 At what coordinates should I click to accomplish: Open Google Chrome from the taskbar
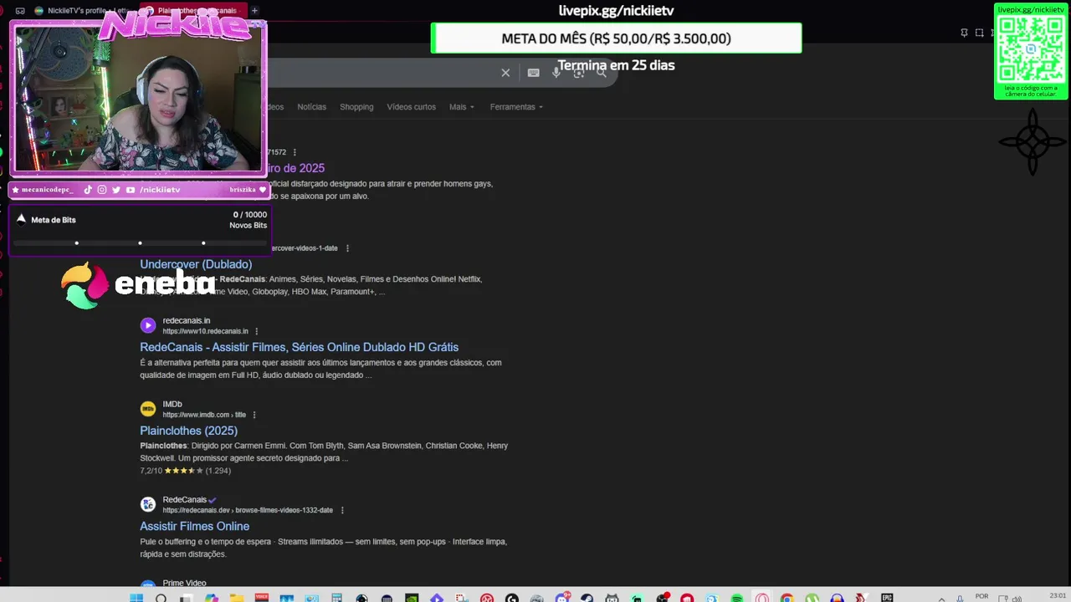787,598
